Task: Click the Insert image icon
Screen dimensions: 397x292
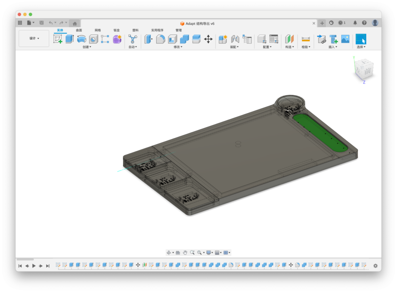Action: coord(345,39)
